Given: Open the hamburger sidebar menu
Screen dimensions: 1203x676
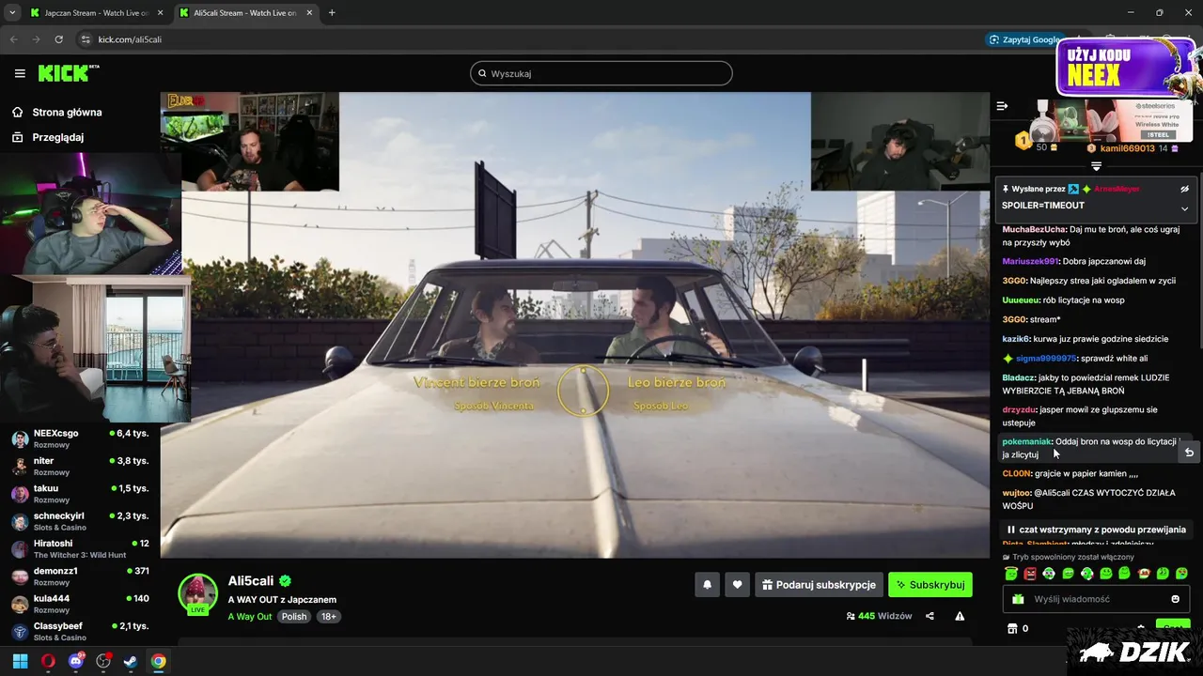Looking at the screenshot, I should click(20, 73).
